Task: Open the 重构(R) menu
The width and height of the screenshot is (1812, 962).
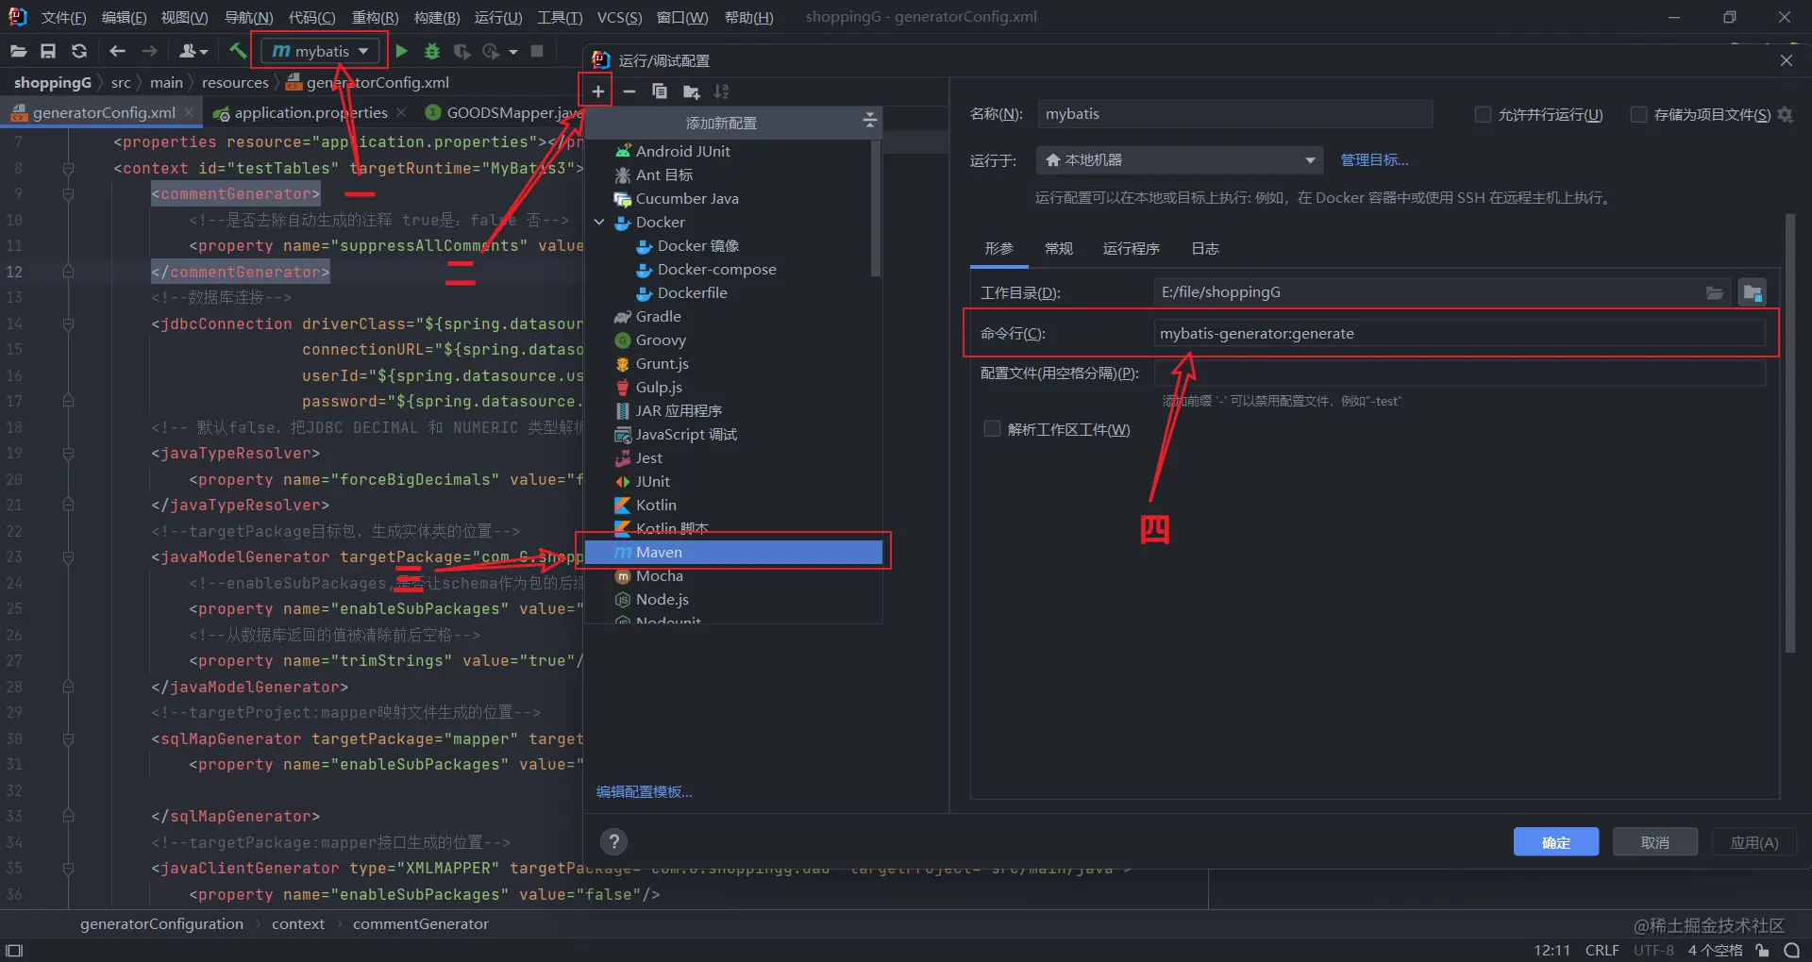Action: pyautogui.click(x=375, y=17)
